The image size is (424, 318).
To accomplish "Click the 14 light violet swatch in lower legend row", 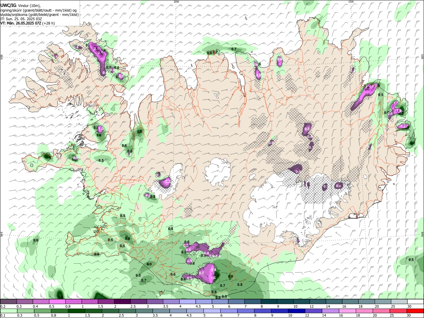I will [x=330, y=311].
